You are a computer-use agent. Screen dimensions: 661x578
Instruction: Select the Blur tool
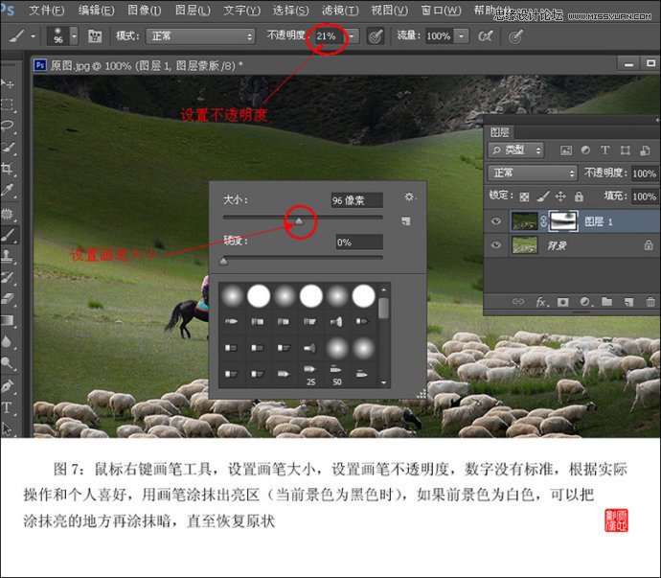tap(8, 342)
